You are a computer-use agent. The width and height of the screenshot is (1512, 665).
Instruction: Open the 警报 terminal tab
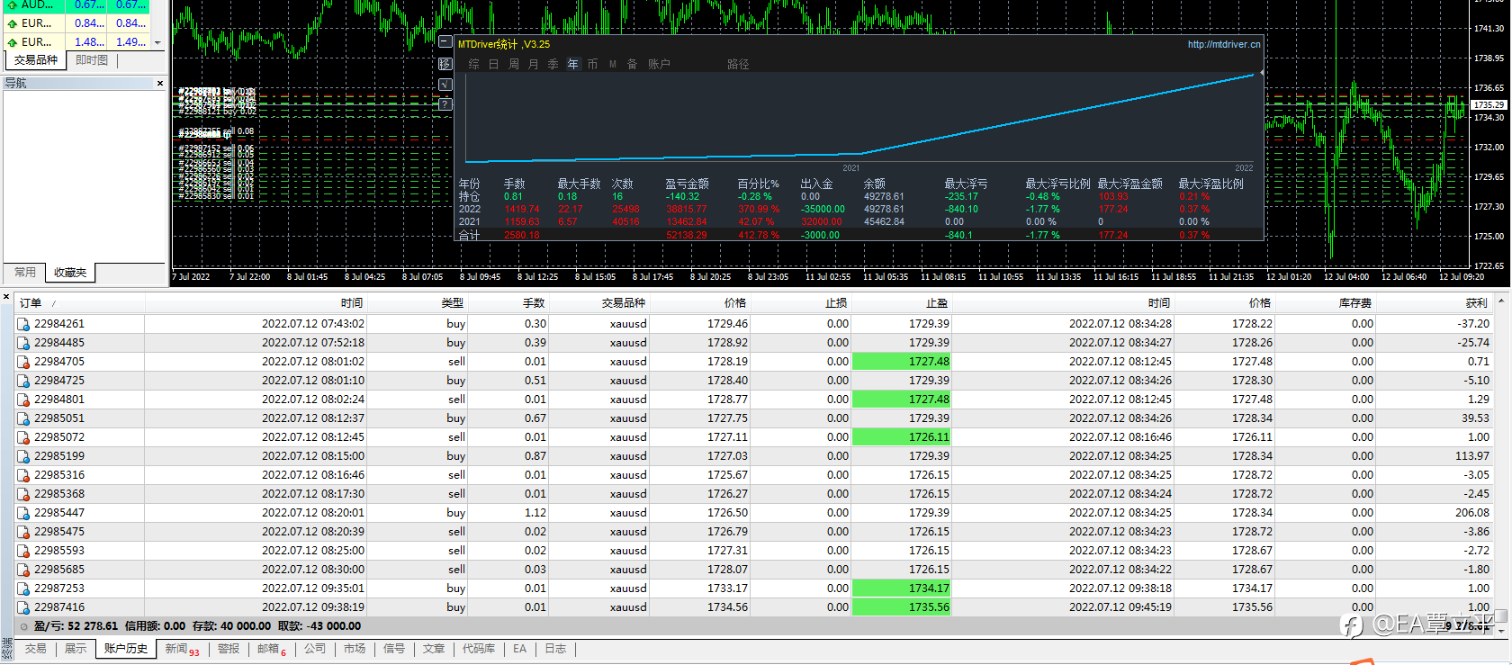(229, 649)
